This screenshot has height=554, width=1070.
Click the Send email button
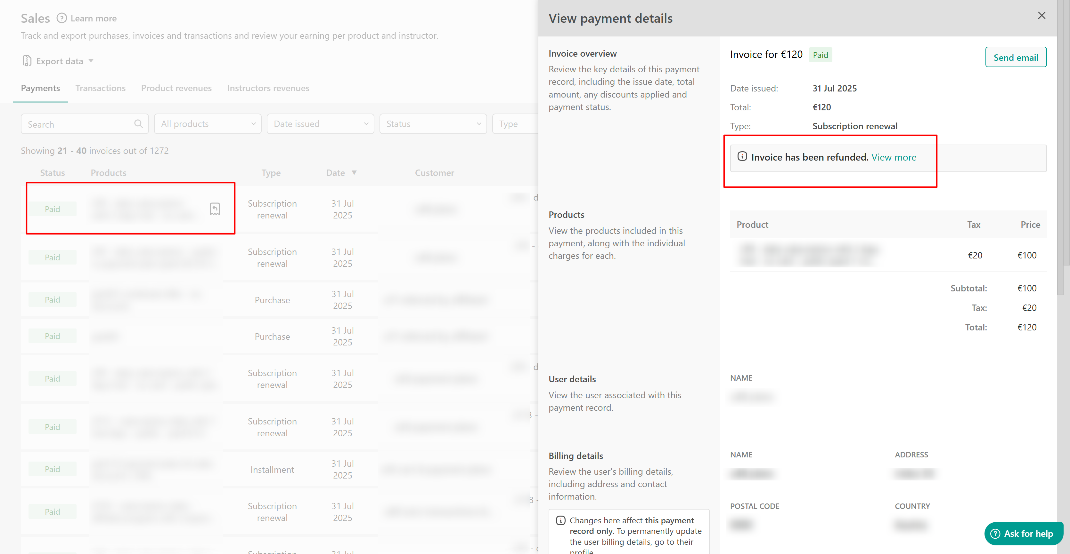[1015, 57]
